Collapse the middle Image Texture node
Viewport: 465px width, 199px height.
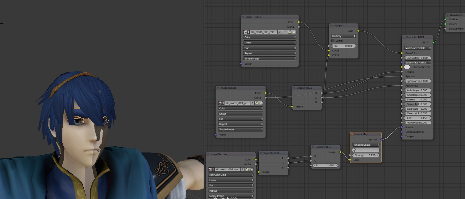218,88
